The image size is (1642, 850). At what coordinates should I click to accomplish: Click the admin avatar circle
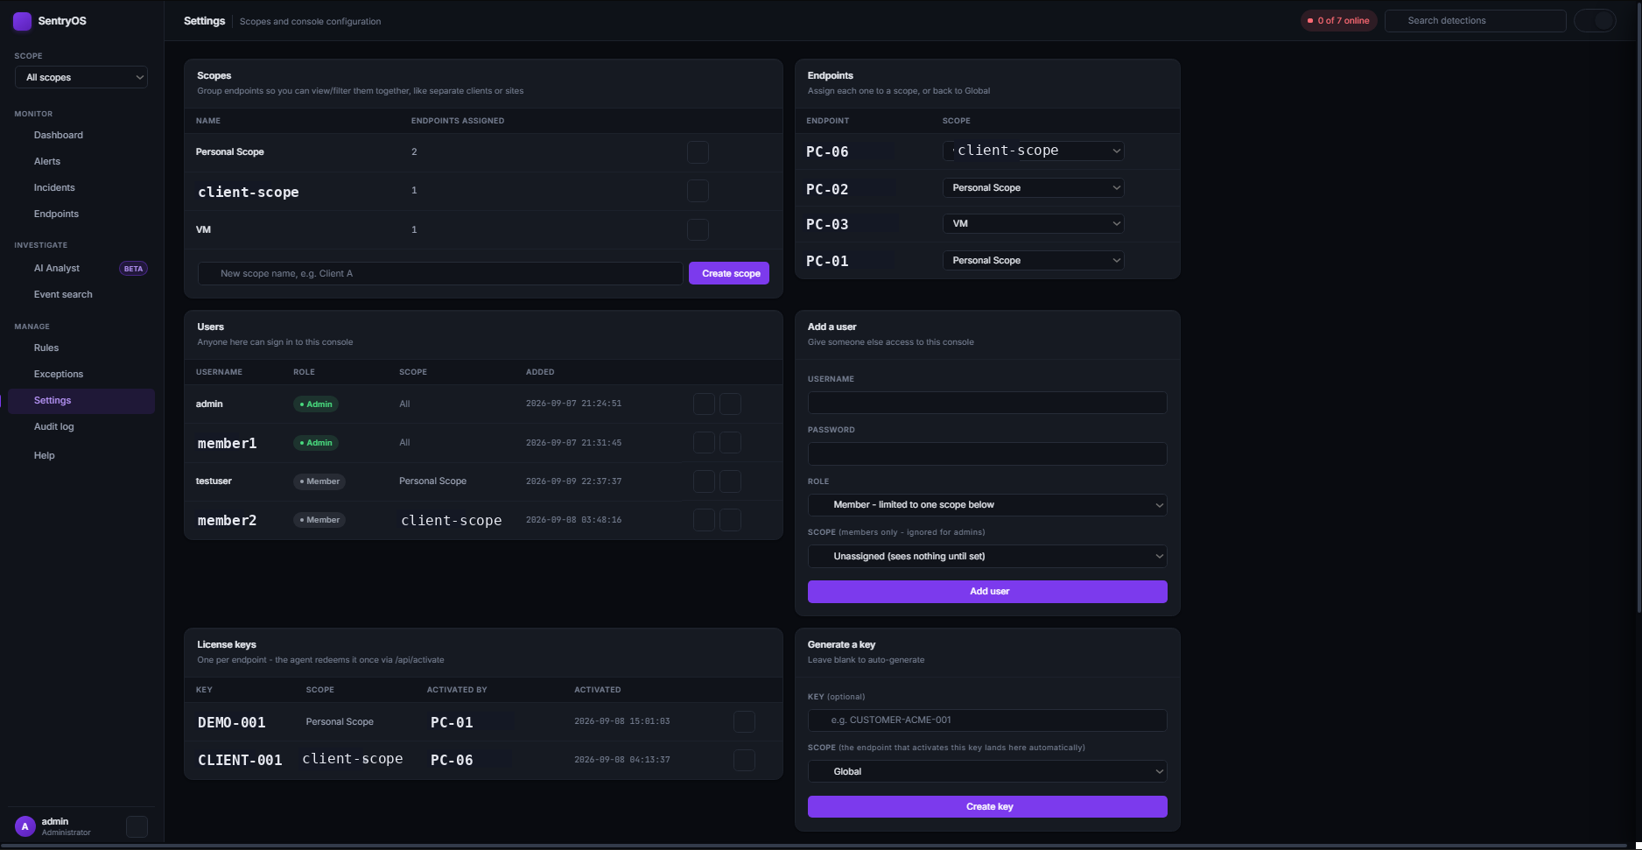tap(25, 826)
